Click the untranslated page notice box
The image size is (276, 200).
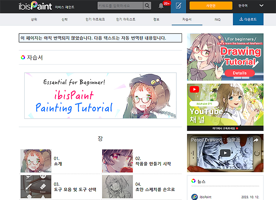coord(100,38)
